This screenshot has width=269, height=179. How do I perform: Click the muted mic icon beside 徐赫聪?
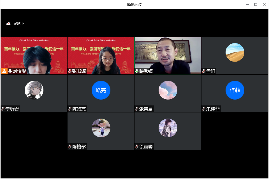click(x=137, y=147)
